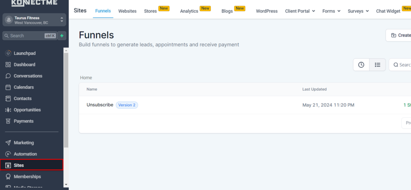The width and height of the screenshot is (411, 190).
Task: Click the Conversations chat bubble icon
Action: pyautogui.click(x=8, y=76)
